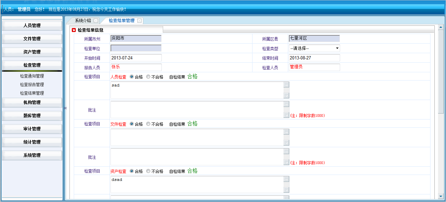446x202 pixels.
Task: Expand the 人员管理 sidebar section
Action: click(32, 25)
